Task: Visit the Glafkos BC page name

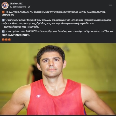Action: (x=16, y=4)
